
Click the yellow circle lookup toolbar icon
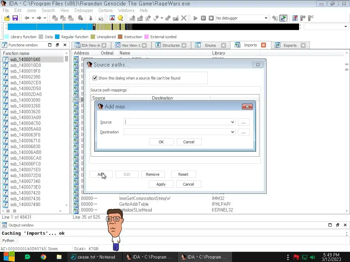point(120,18)
